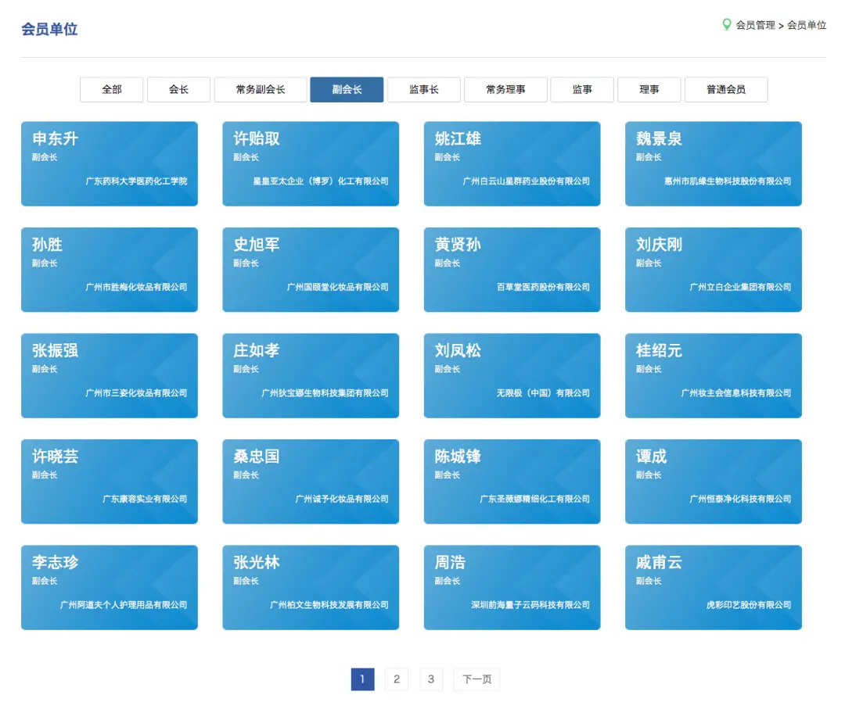Go to page 2

[396, 679]
